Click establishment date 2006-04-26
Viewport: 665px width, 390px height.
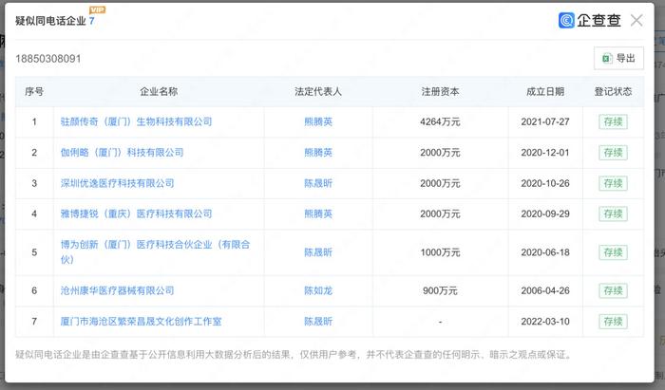545,290
